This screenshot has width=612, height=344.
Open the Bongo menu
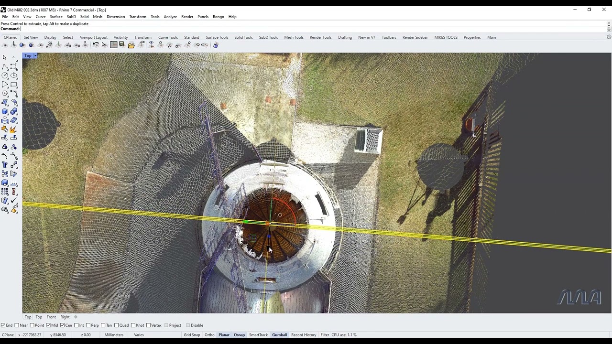coord(218,17)
